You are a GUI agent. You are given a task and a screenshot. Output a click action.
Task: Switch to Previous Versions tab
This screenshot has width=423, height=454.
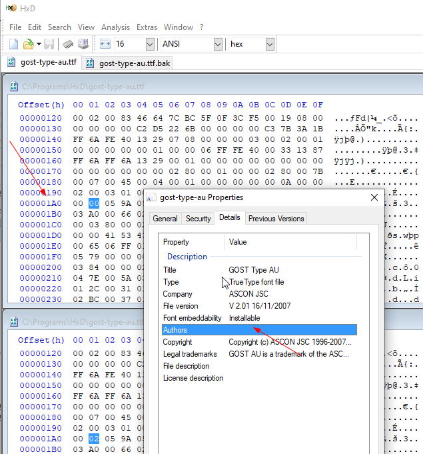point(276,219)
